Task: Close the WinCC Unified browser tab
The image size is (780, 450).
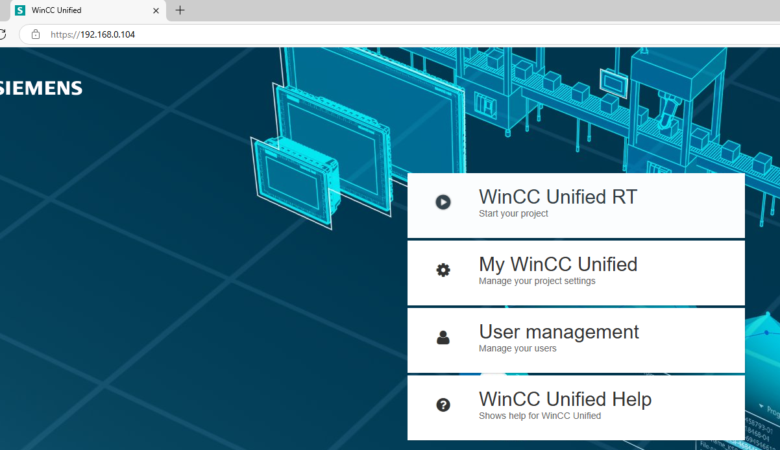Action: [x=156, y=10]
